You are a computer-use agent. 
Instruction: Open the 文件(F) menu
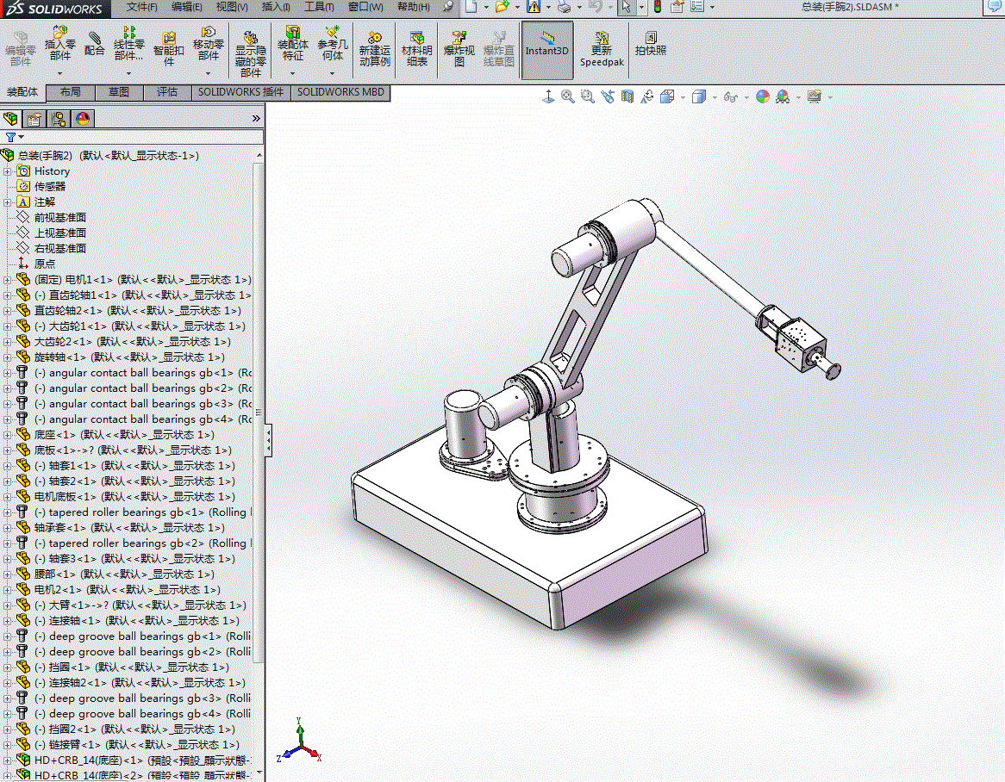point(141,7)
